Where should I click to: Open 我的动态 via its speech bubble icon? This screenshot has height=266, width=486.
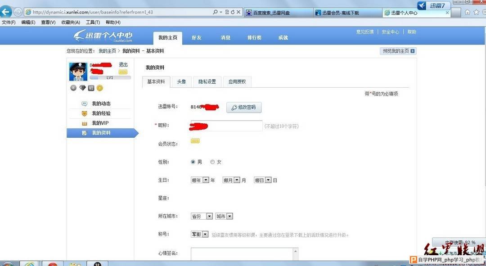[84, 104]
